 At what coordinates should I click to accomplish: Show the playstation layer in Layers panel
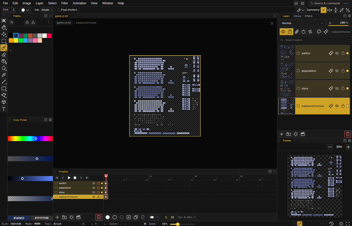point(337,71)
